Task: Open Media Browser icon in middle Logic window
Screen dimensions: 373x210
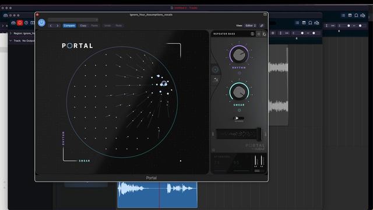Action: click(x=316, y=23)
